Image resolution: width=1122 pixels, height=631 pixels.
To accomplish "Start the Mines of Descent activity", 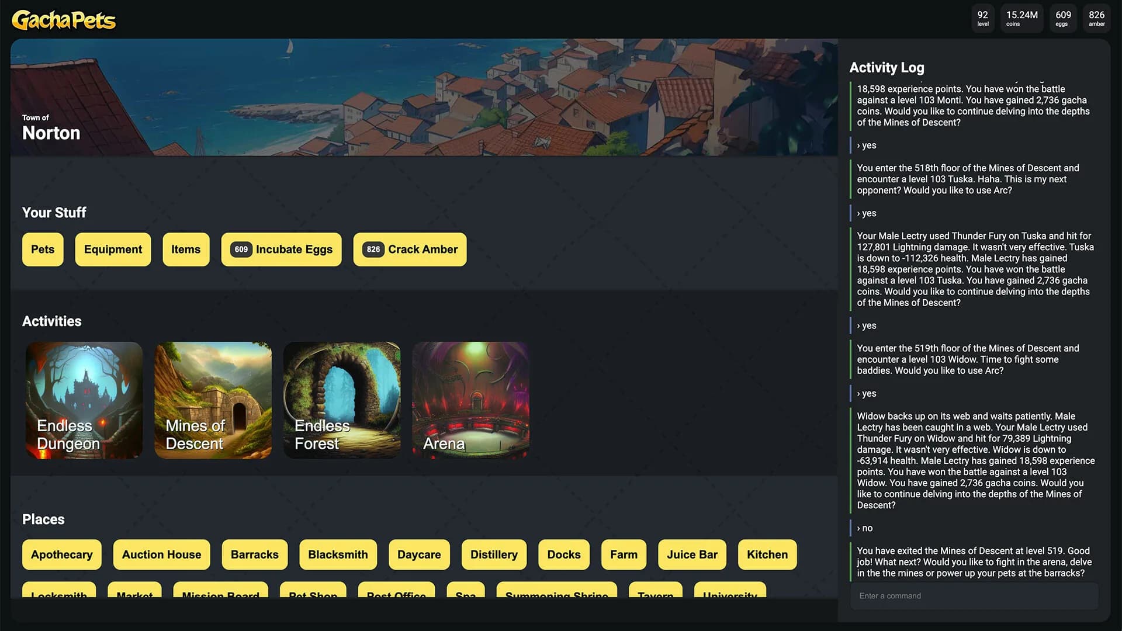I will (x=213, y=400).
